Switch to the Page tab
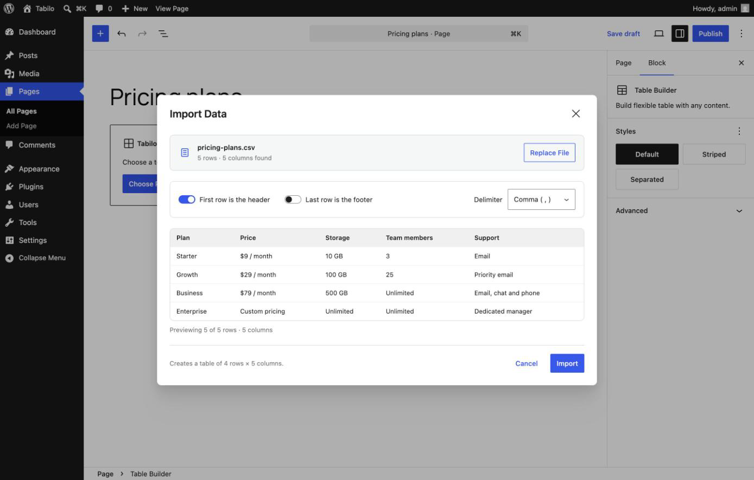754x480 pixels. pyautogui.click(x=624, y=63)
